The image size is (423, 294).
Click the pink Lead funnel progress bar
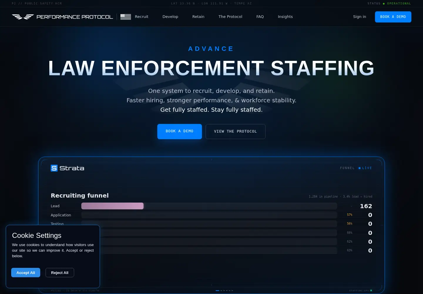click(113, 206)
